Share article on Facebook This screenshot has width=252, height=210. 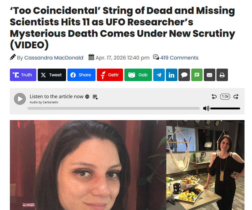[x=81, y=75]
